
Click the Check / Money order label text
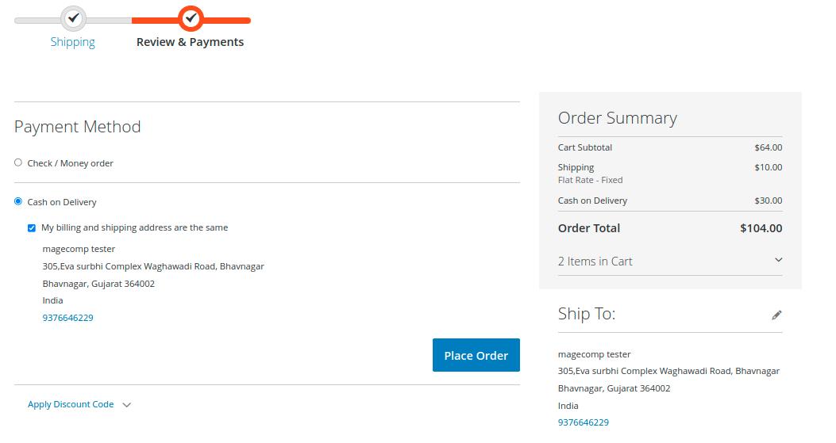point(71,163)
